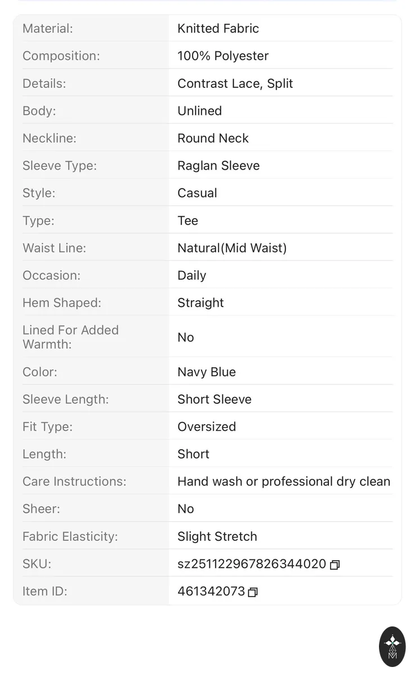Viewport: 415px width, 676px height.
Task: Tap the Sheer row label
Action: [41, 509]
